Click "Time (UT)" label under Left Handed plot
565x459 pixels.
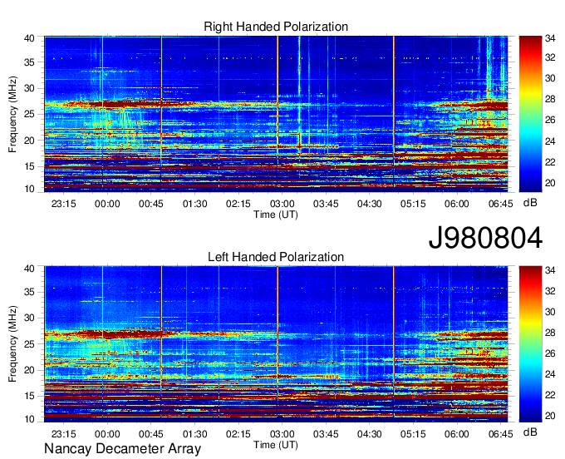[x=276, y=445]
